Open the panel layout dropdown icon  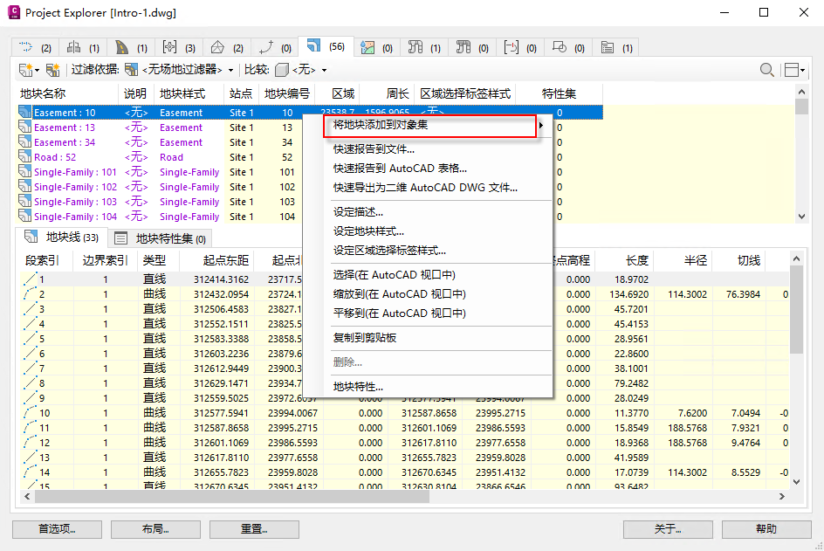point(794,69)
